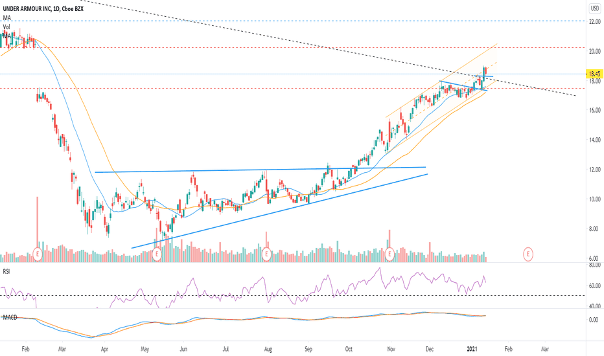604x356 pixels.
Task: Select the blue rising triangle support trendline
Action: tap(279, 211)
